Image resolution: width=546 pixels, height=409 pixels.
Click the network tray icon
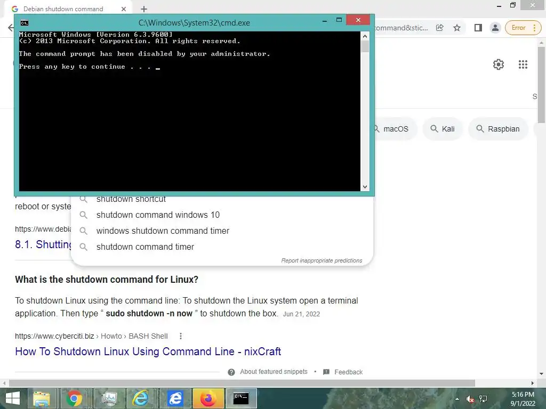(483, 399)
